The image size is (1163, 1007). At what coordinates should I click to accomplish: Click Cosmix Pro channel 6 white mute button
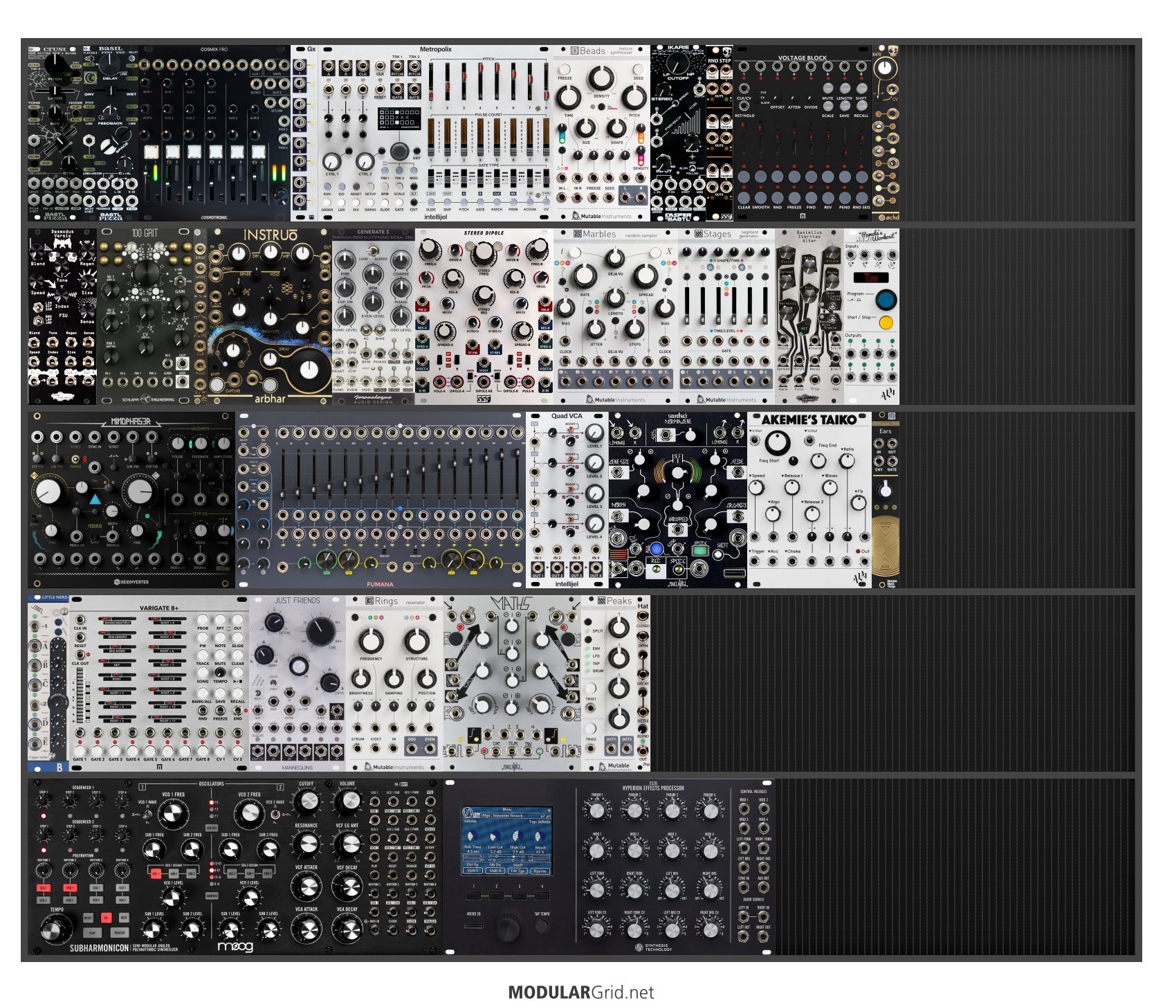point(258,152)
